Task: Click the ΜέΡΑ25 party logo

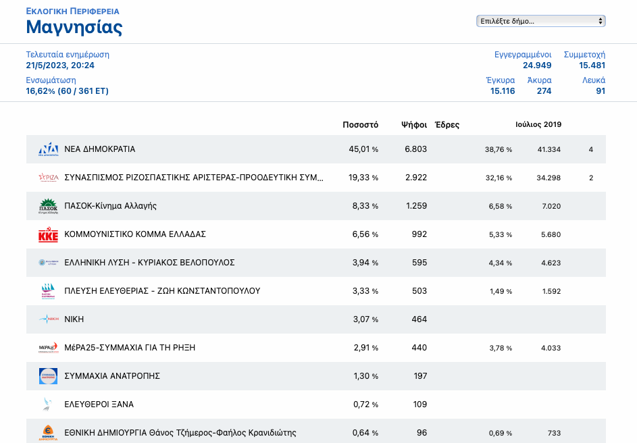Action: 49,348
